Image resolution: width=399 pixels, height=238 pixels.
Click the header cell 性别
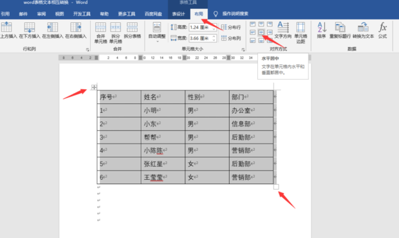coord(207,97)
